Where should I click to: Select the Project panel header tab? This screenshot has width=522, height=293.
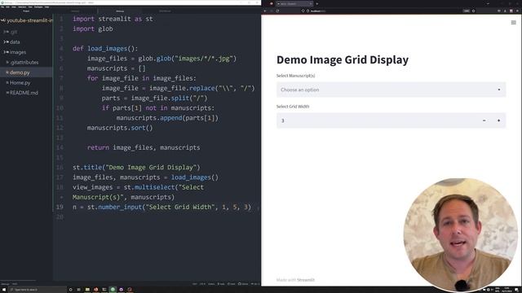26,11
